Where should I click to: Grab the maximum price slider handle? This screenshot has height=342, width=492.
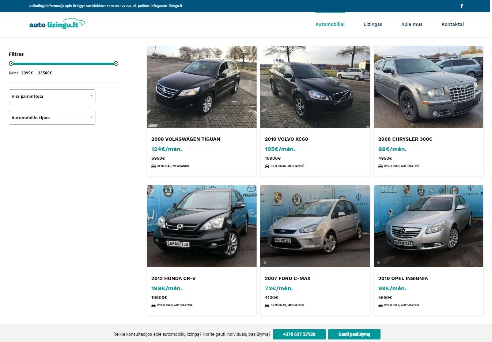pyautogui.click(x=116, y=63)
